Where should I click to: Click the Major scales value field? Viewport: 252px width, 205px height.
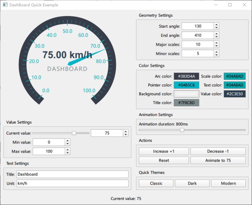tap(198, 44)
